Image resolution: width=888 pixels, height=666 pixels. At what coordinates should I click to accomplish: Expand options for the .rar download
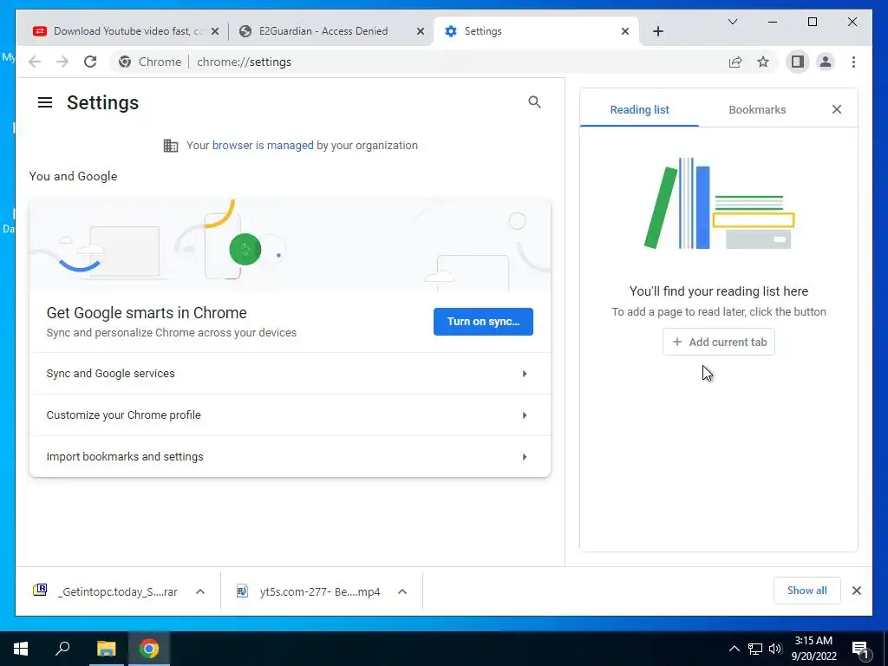200,591
